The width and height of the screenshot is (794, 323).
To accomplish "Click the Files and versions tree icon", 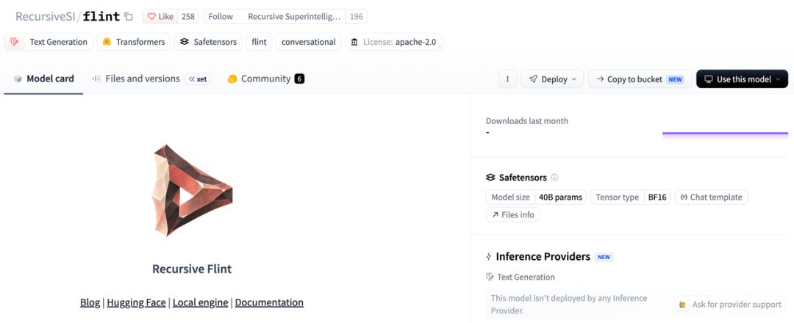I will [x=97, y=79].
